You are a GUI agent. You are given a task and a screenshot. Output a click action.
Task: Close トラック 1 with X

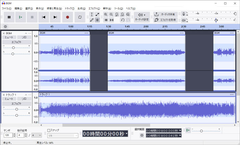click(x=4, y=95)
